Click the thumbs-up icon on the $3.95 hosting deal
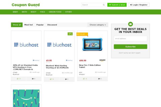 click(x=51, y=79)
